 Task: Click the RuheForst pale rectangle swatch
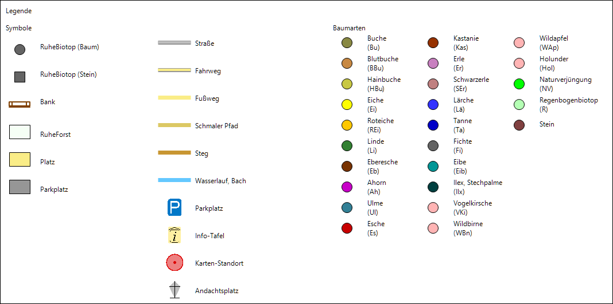(x=20, y=132)
